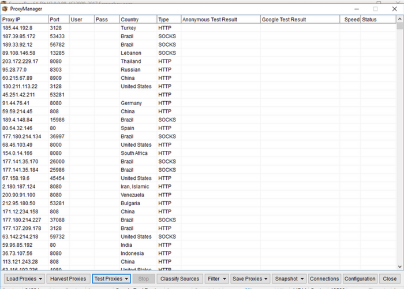This screenshot has width=404, height=289.
Task: Sort by the Speed column header
Action: 350,19
